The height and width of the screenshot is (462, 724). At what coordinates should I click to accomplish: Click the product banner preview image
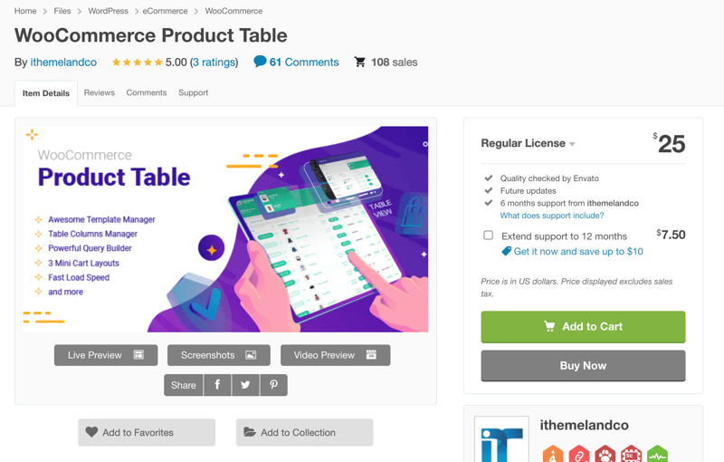[226, 229]
